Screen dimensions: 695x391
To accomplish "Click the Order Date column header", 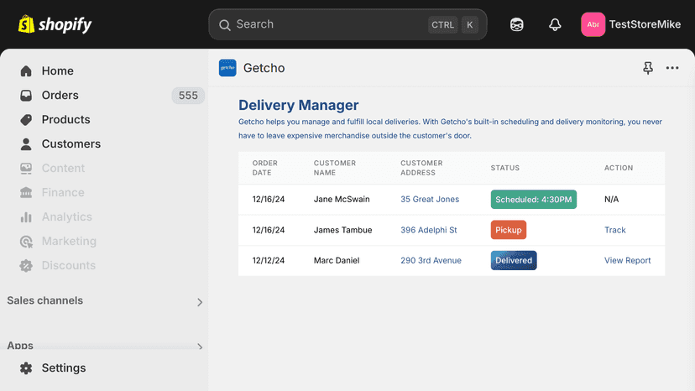I will pyautogui.click(x=264, y=168).
